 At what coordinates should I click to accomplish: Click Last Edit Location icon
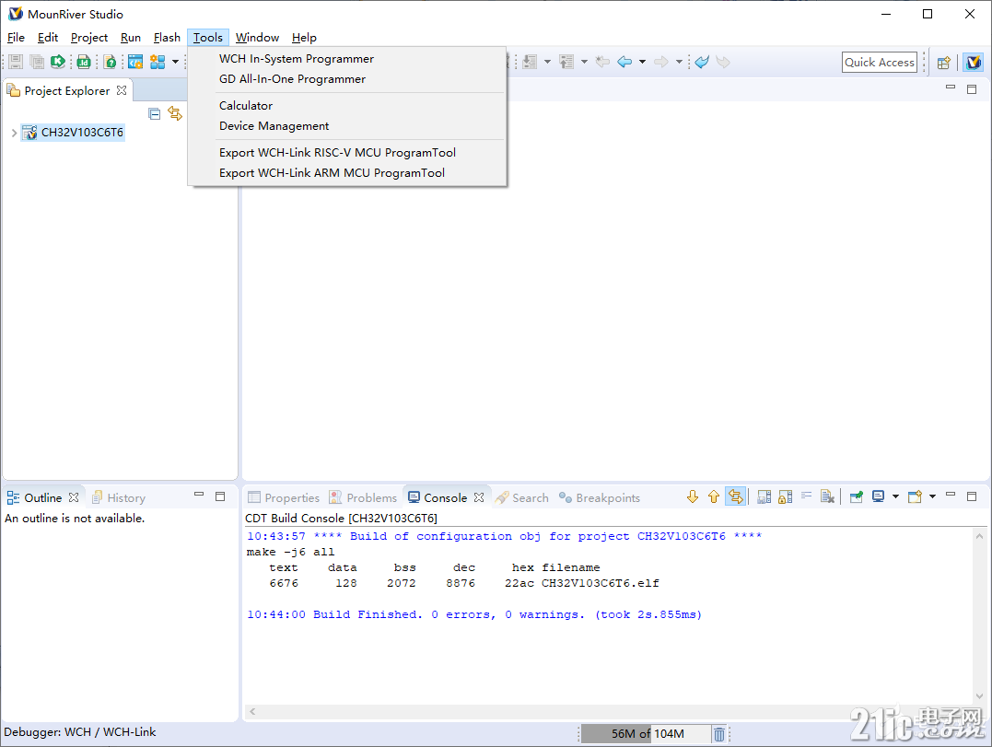pyautogui.click(x=602, y=62)
